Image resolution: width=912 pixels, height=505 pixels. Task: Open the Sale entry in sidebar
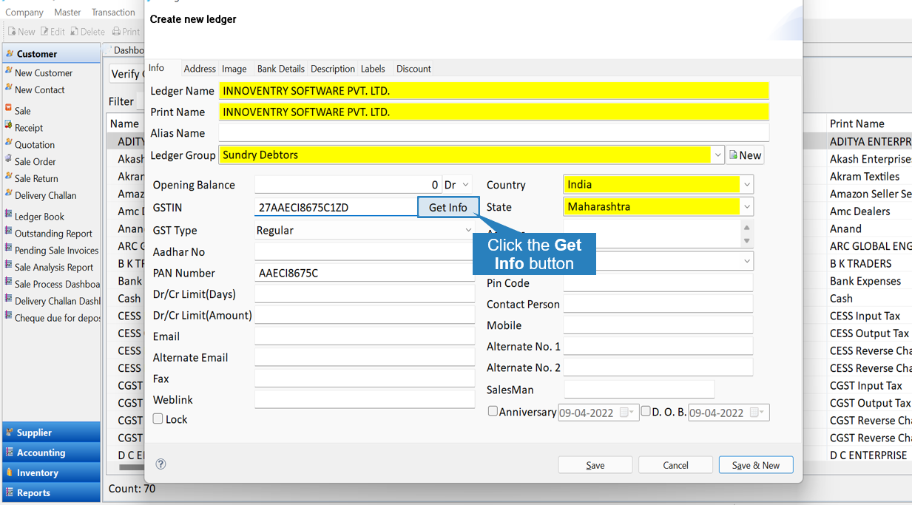[23, 110]
